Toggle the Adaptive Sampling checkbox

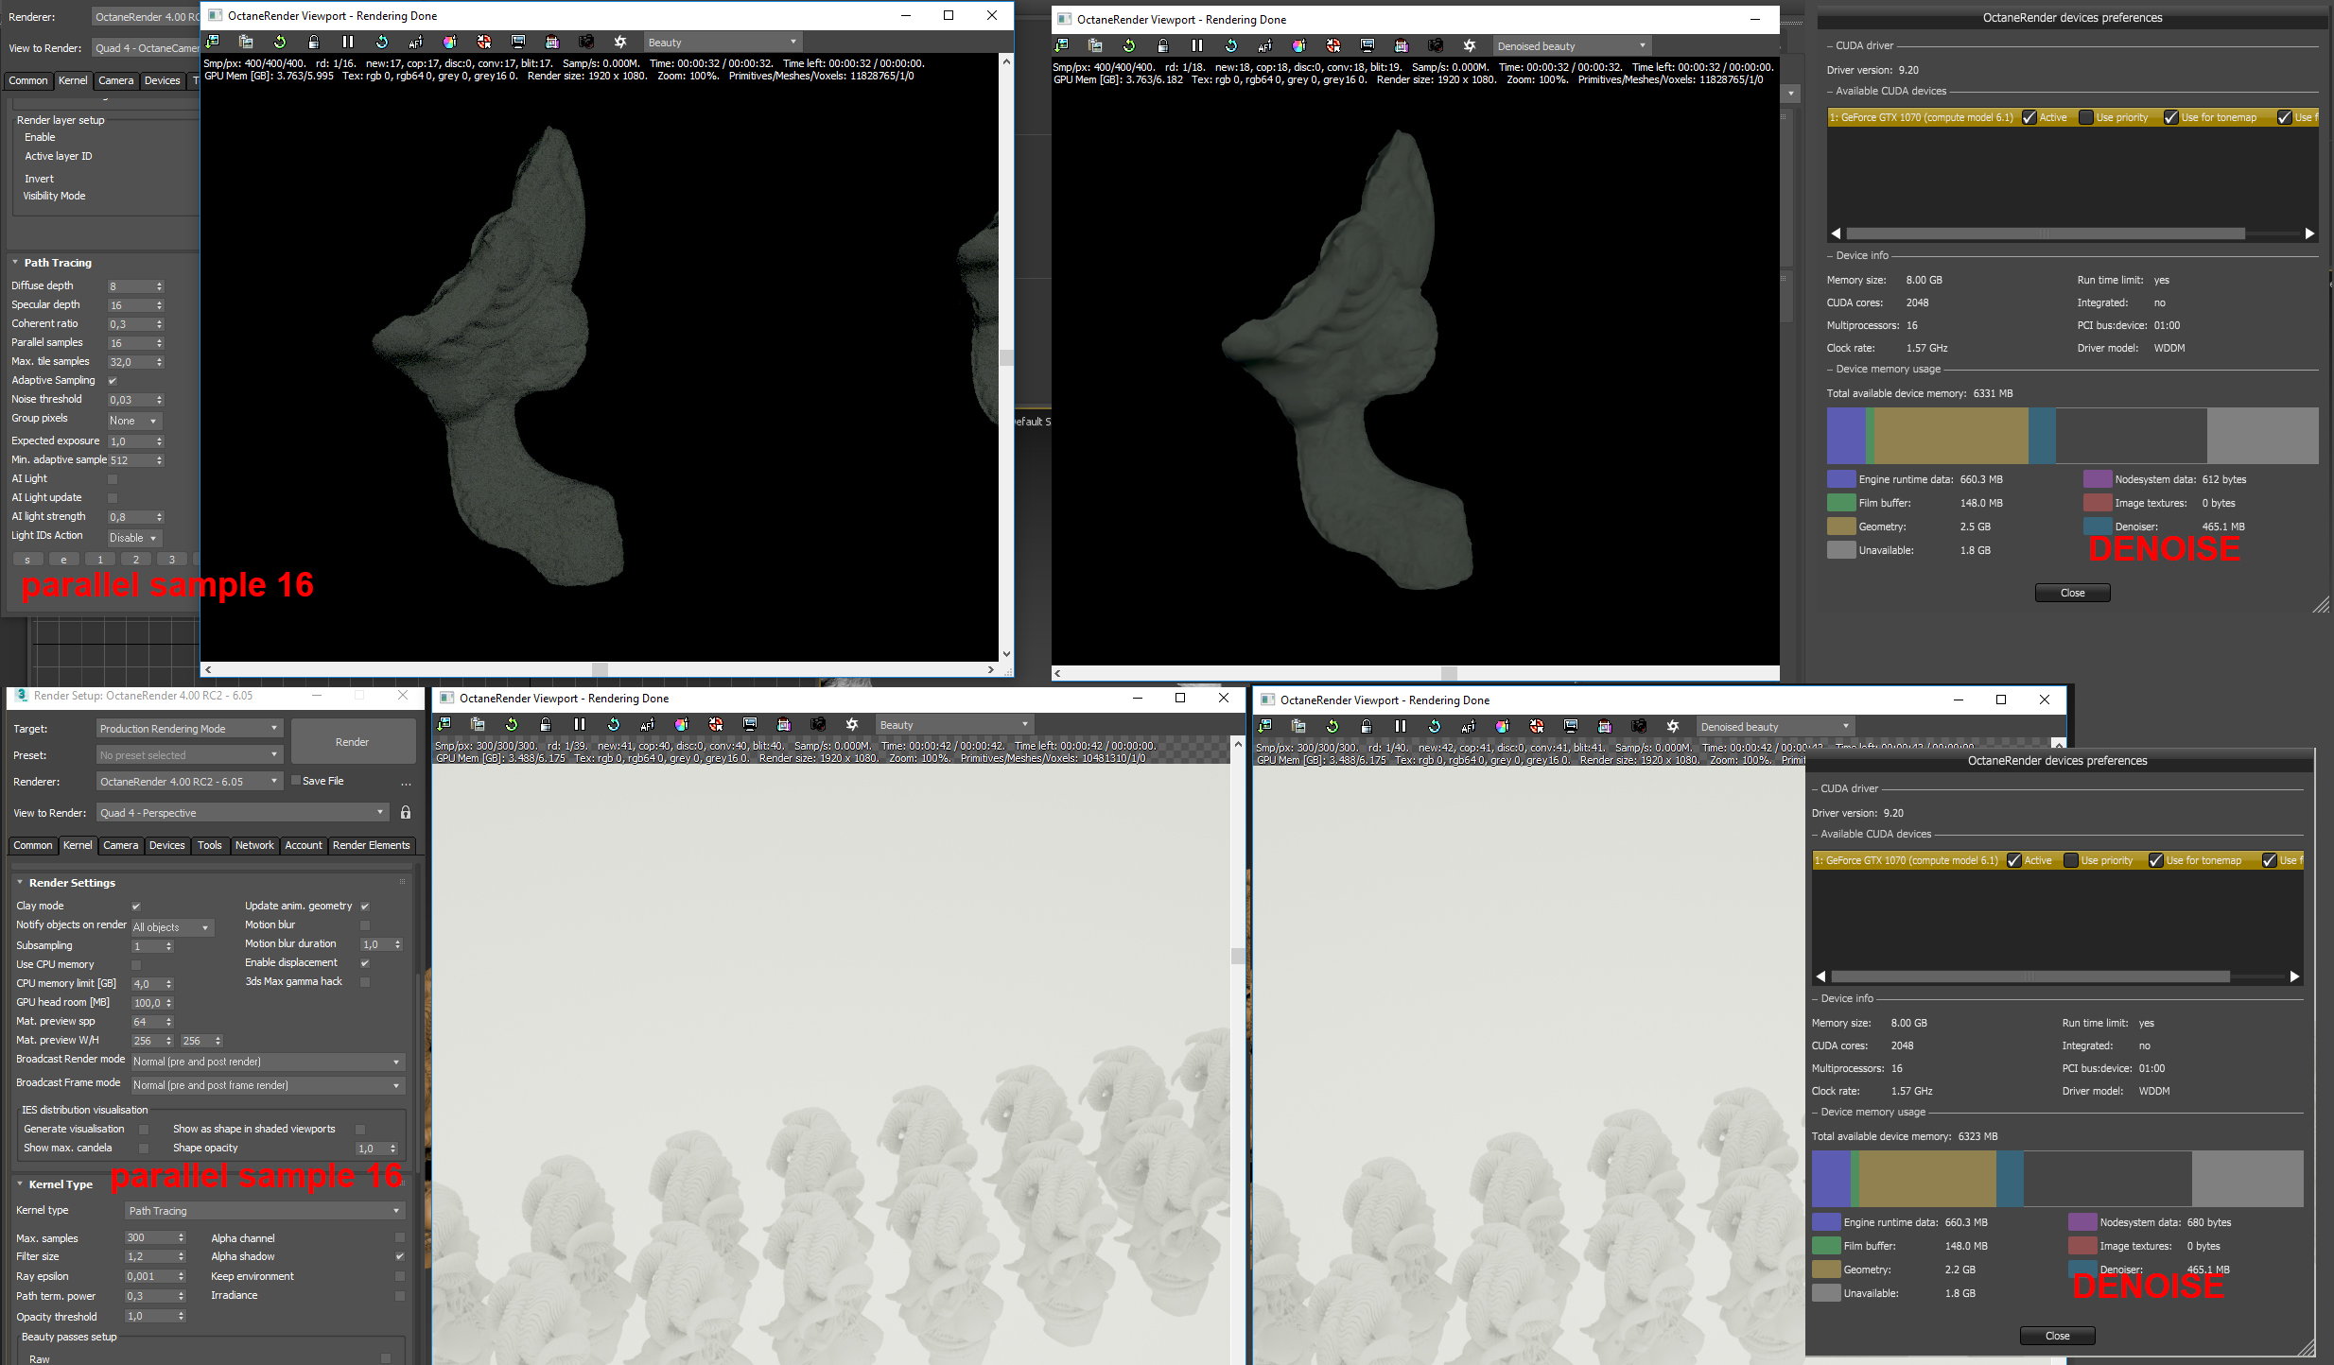(113, 381)
